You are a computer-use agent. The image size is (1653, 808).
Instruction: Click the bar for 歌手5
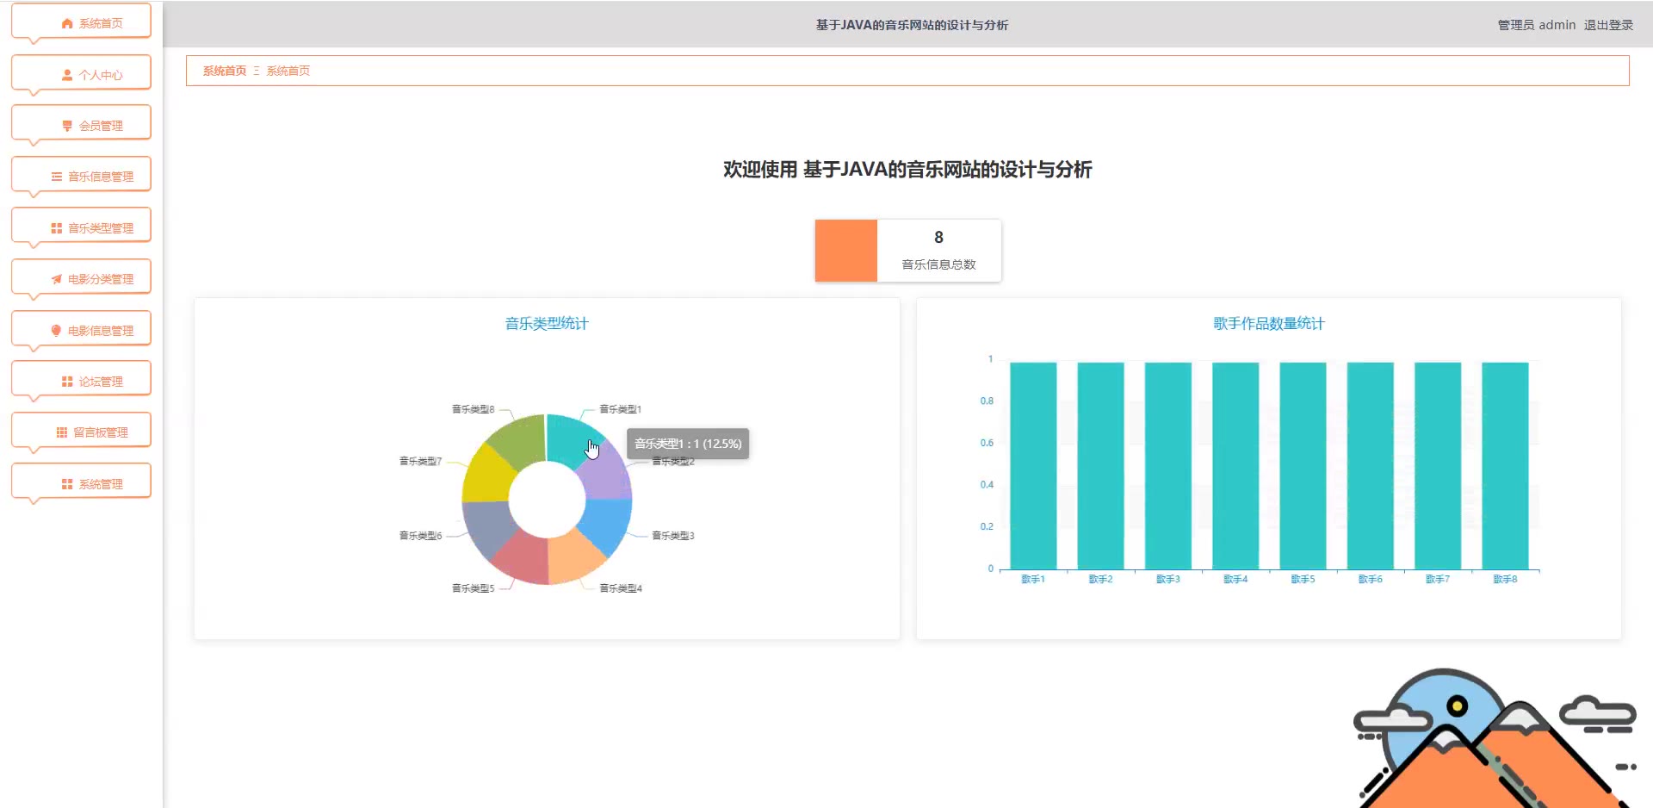click(1303, 465)
